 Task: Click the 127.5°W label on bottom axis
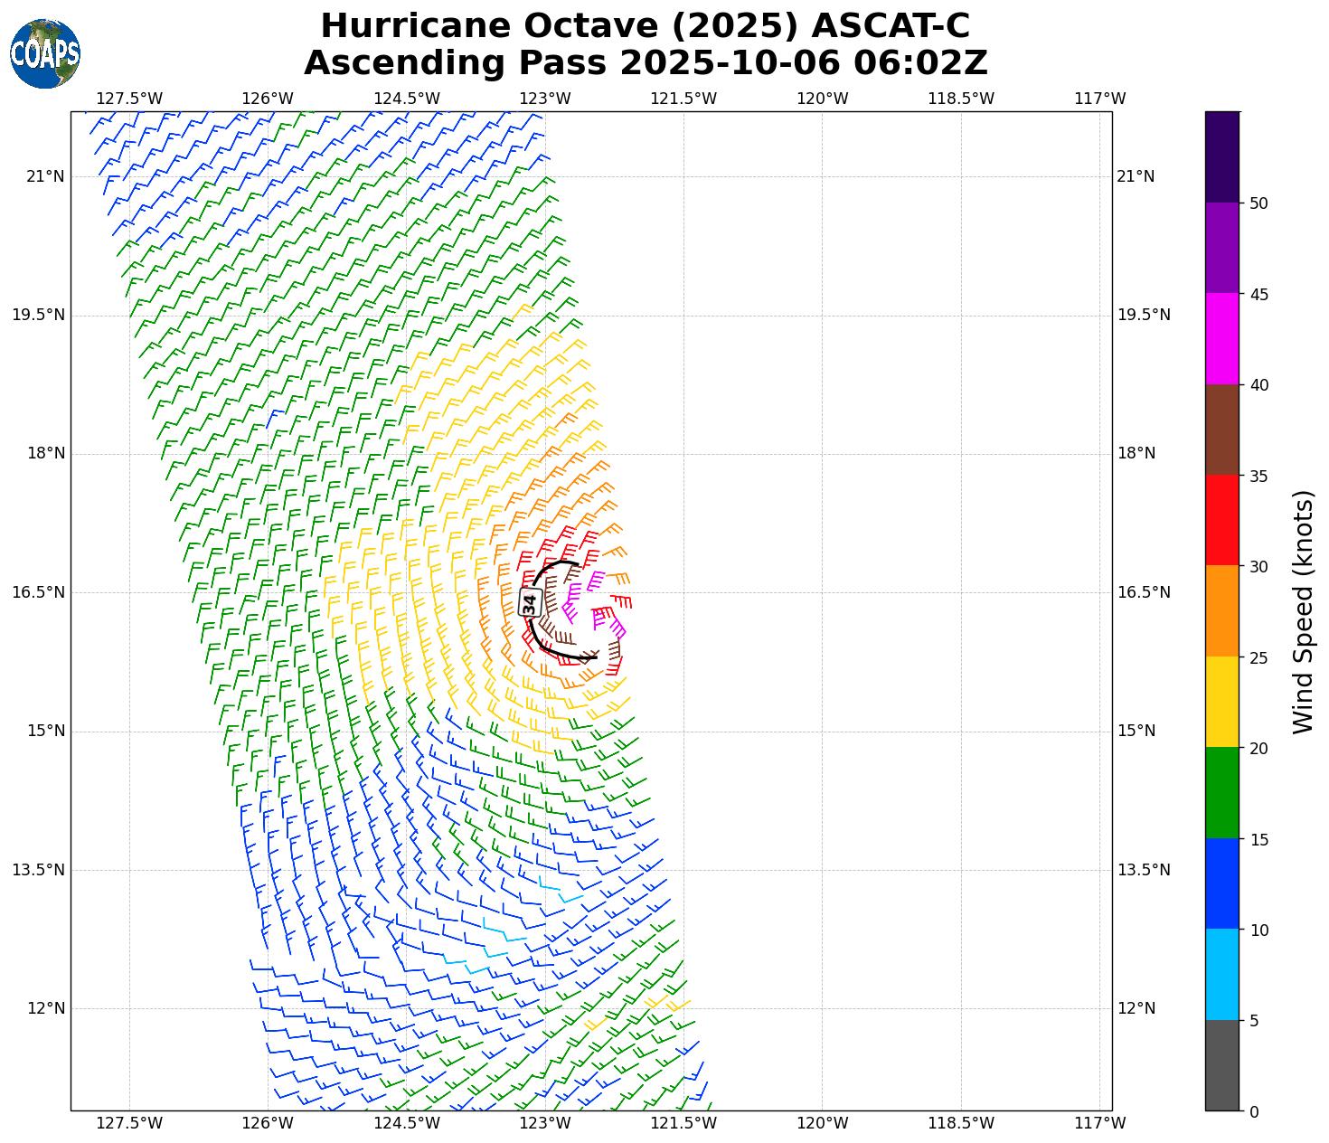pos(129,1123)
